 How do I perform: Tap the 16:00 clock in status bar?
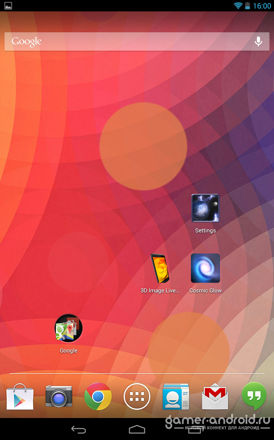click(x=262, y=6)
